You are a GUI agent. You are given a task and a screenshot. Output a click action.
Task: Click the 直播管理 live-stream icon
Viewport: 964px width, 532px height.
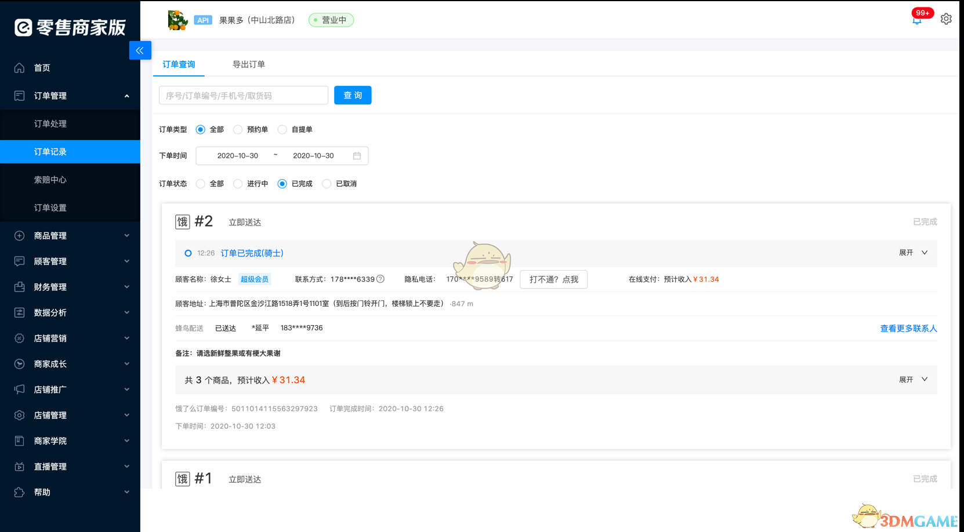[x=19, y=467]
